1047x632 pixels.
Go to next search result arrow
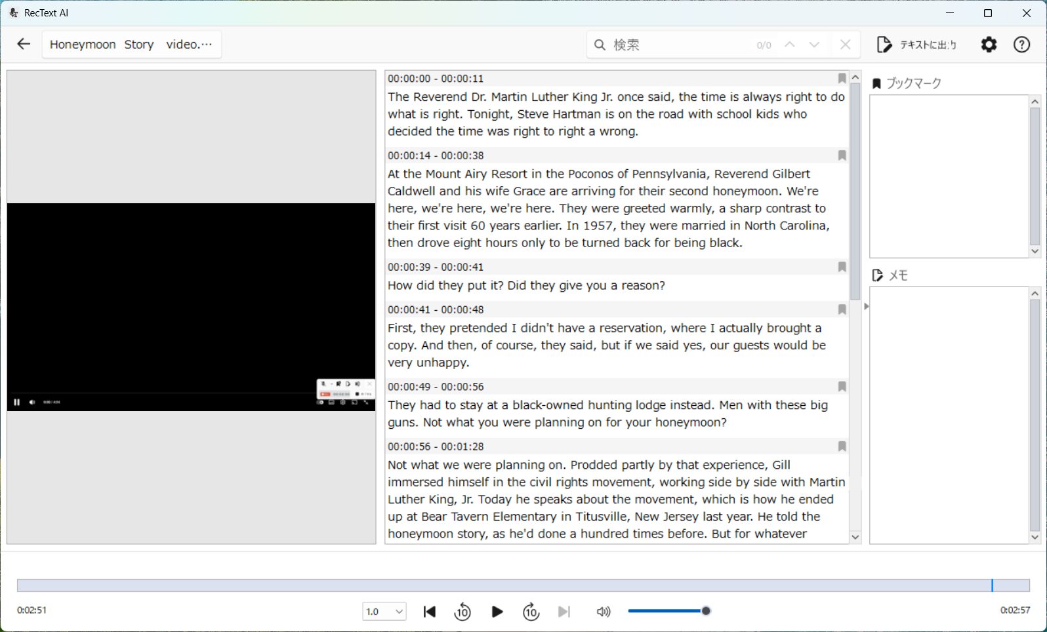click(814, 45)
